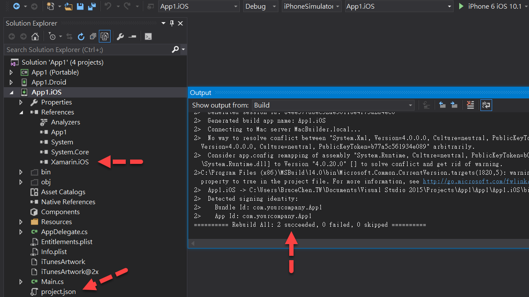
Task: Open Properties via the wrench icon
Action: pyautogui.click(x=120, y=36)
